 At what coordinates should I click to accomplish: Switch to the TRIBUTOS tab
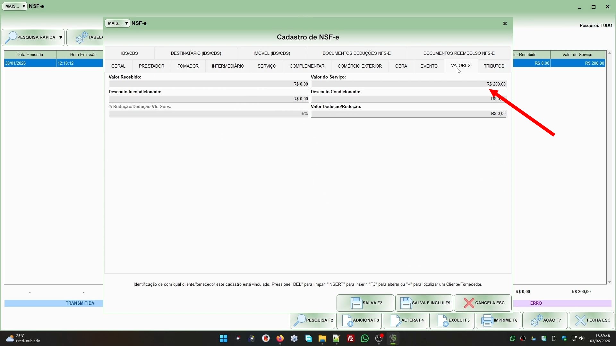coord(494,66)
